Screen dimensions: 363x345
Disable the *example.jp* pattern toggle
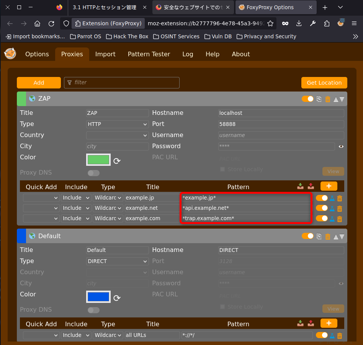point(322,198)
